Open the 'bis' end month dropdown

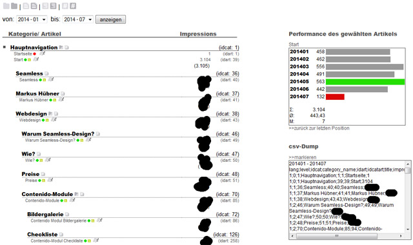point(77,19)
